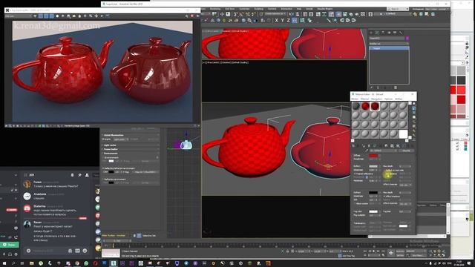
Task: Click the object color swatch beside name field
Action: [x=407, y=38]
